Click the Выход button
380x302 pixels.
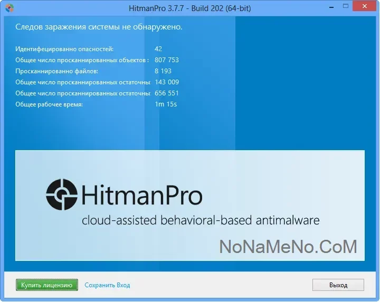point(338,285)
